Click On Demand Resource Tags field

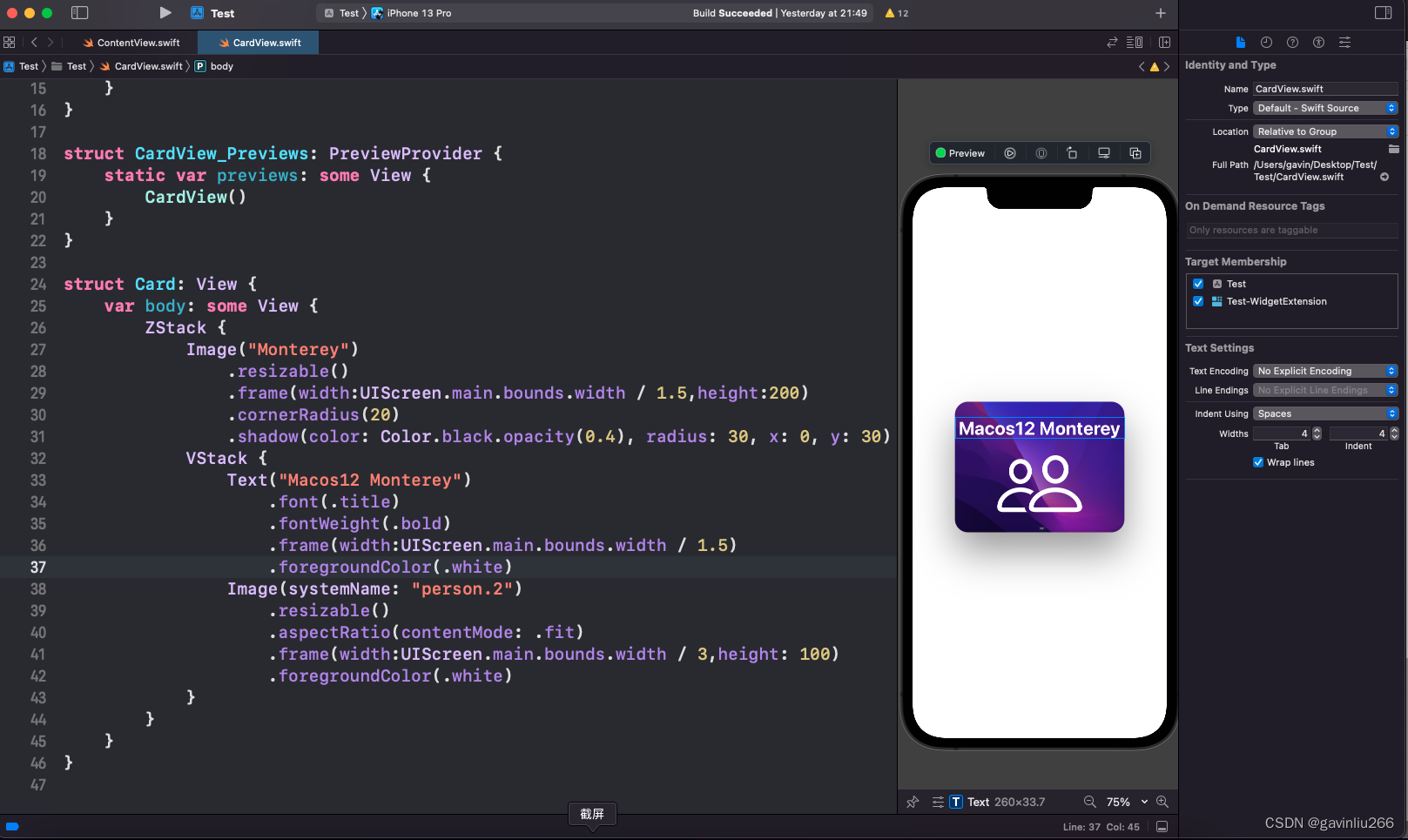coord(1292,230)
